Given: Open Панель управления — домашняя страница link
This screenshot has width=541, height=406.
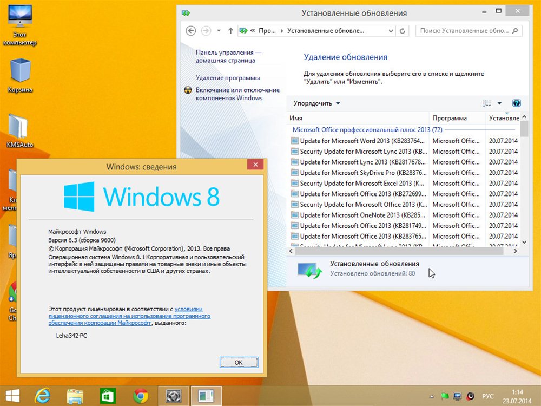Looking at the screenshot, I should [228, 56].
